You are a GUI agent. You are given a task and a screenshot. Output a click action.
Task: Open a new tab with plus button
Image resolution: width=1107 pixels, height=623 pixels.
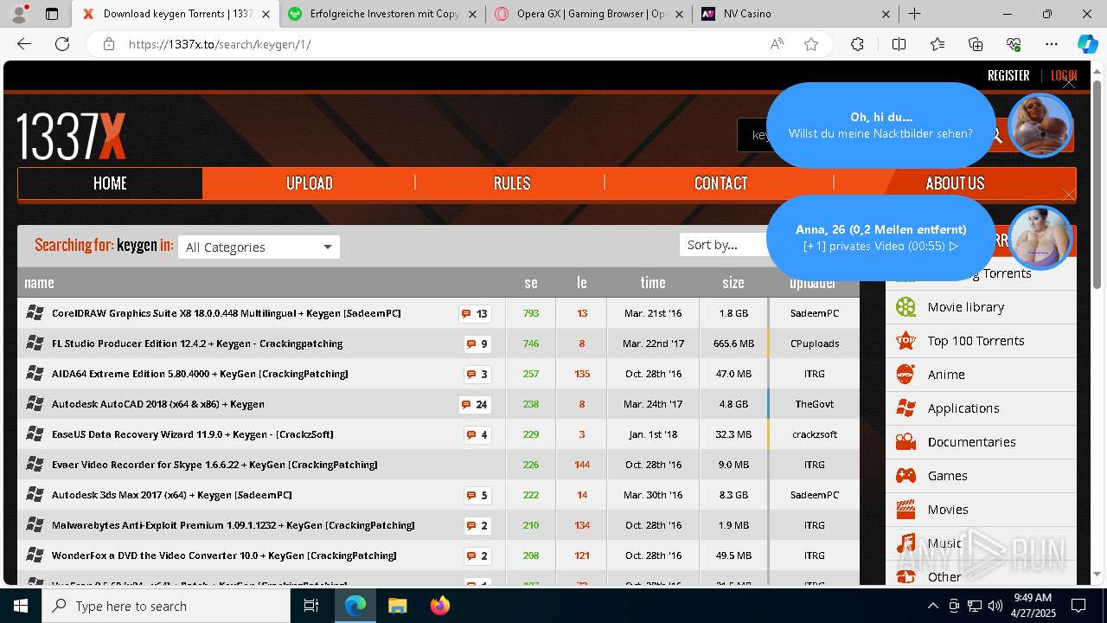coord(914,14)
